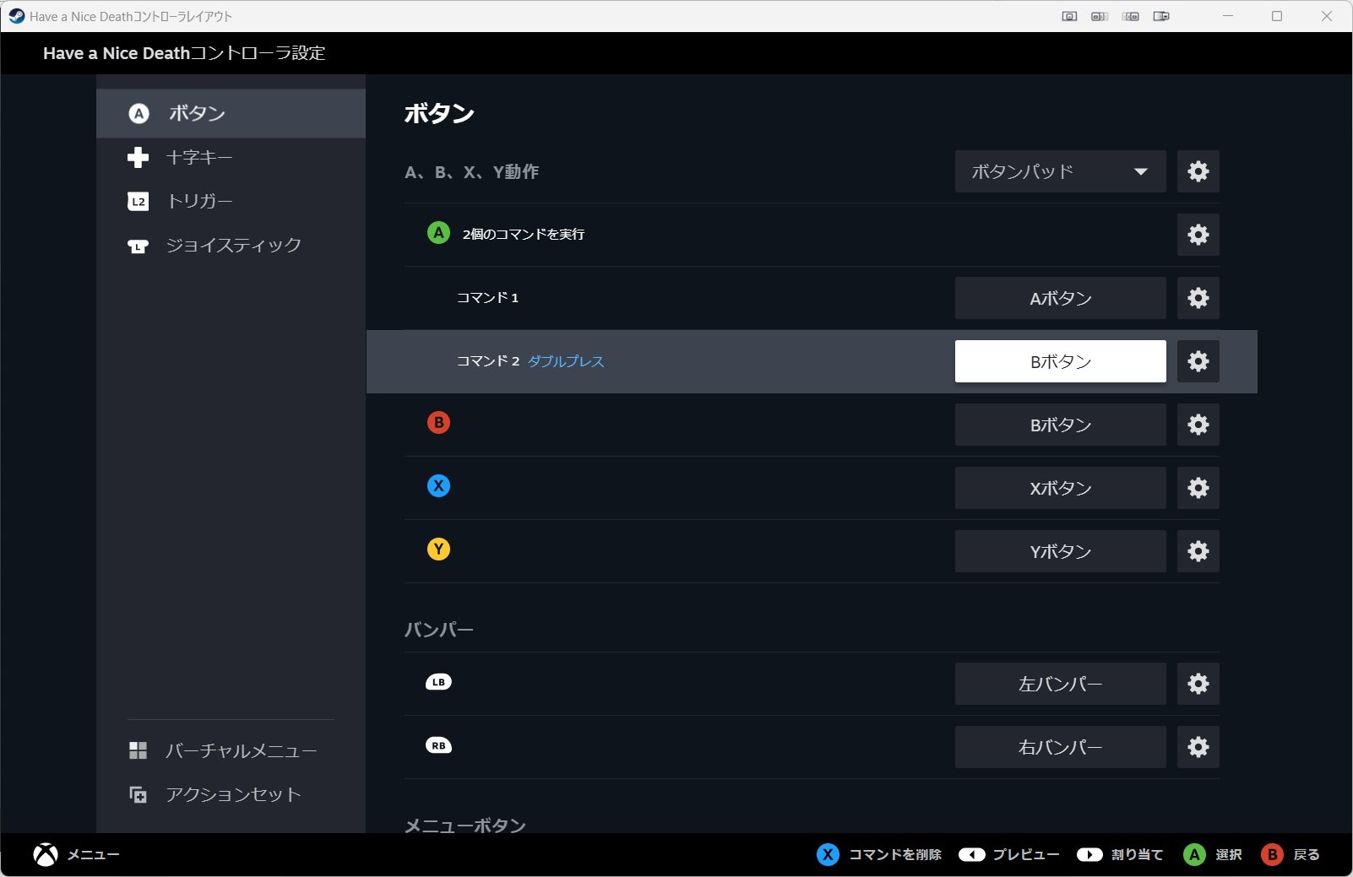Select the トリガー sidebar tab
The image size is (1353, 877).
231,201
